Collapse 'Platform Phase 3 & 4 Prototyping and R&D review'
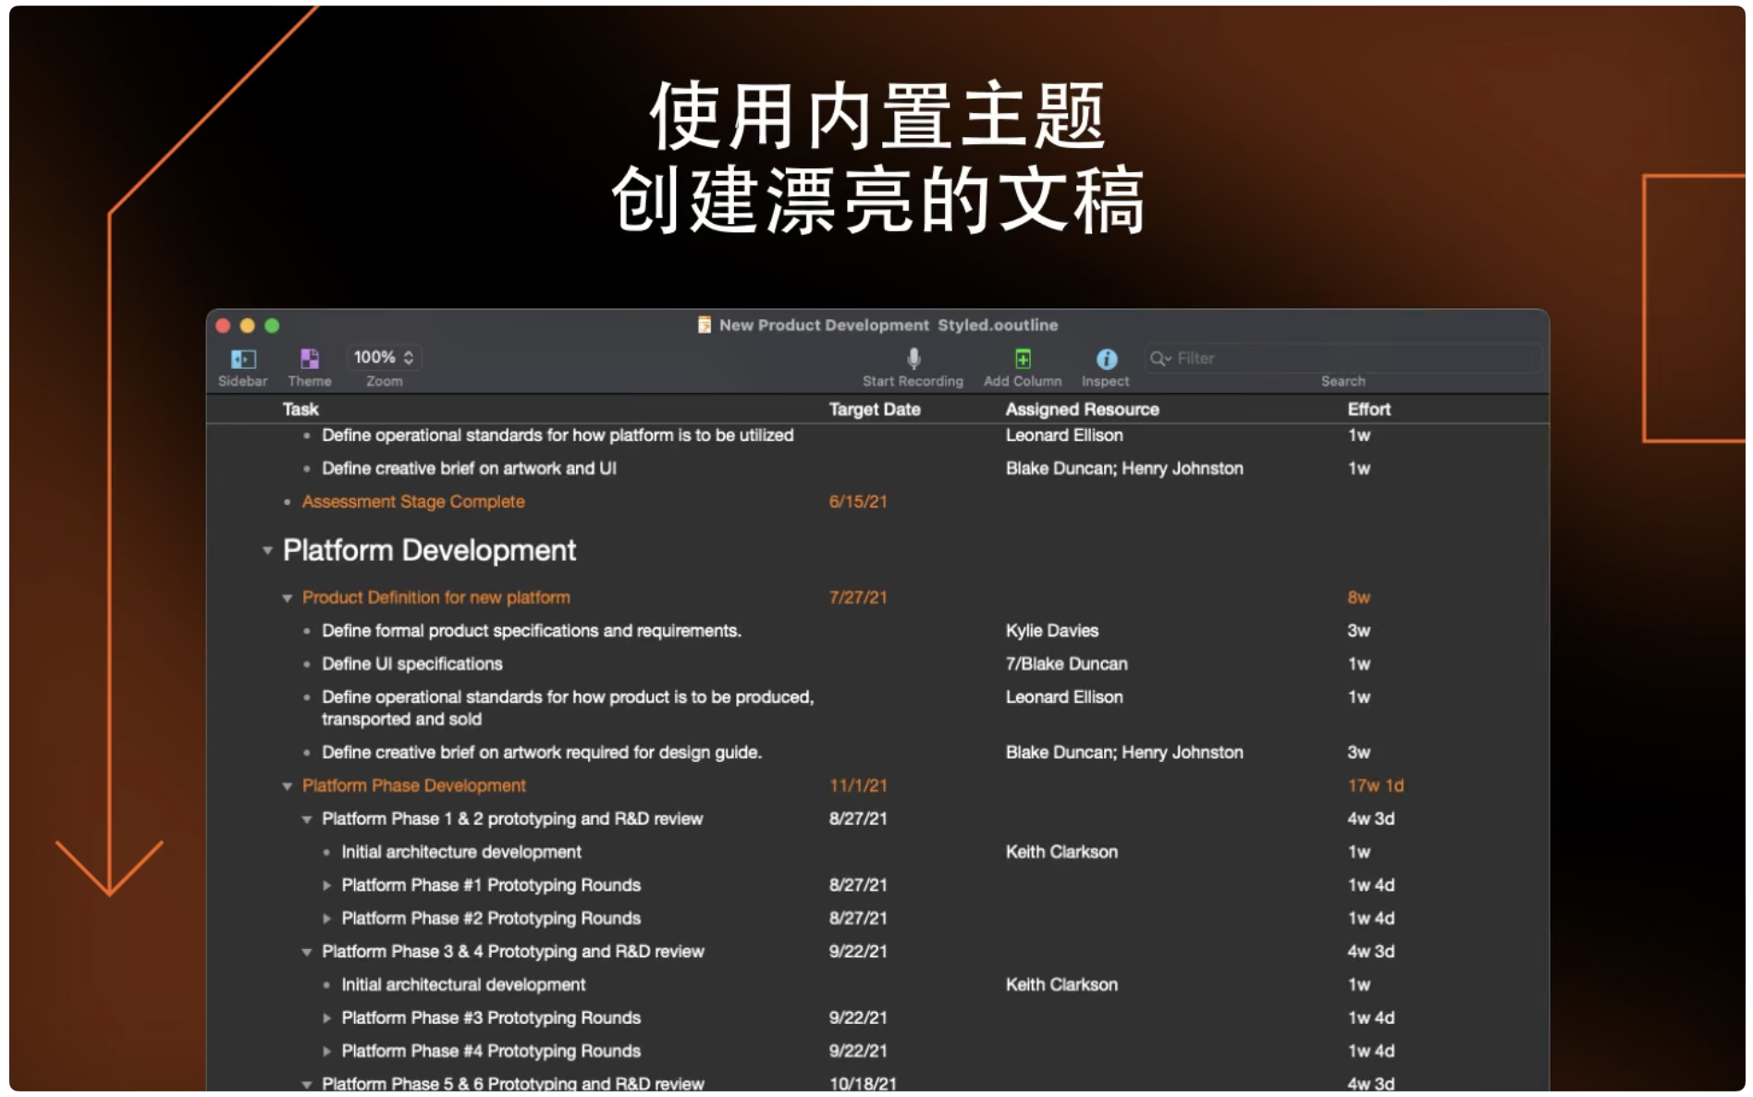The width and height of the screenshot is (1753, 1097). coord(305,951)
